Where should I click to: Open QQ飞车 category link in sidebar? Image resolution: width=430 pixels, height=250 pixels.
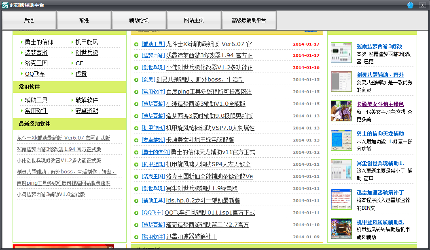[x=35, y=74]
